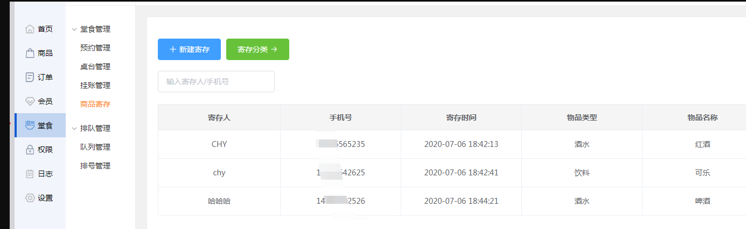Click the 寄存时间 column header
Viewport: 746px width, 229px height.
coord(461,117)
